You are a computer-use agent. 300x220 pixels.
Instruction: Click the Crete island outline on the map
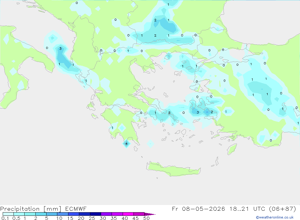click(x=173, y=169)
